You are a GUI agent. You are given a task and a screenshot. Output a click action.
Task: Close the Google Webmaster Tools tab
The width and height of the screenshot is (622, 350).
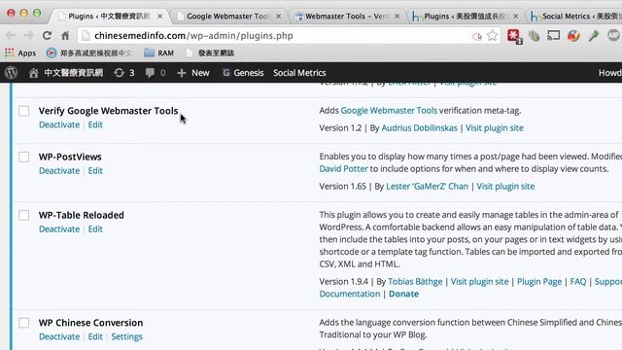click(x=279, y=17)
